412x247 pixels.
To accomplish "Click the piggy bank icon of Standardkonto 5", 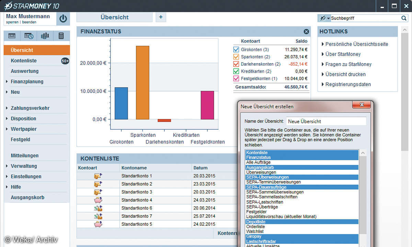I will pyautogui.click(x=98, y=224).
